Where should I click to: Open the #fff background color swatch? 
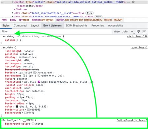(x=25, y=113)
